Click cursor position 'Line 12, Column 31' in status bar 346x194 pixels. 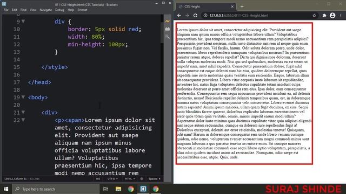pos(16,179)
